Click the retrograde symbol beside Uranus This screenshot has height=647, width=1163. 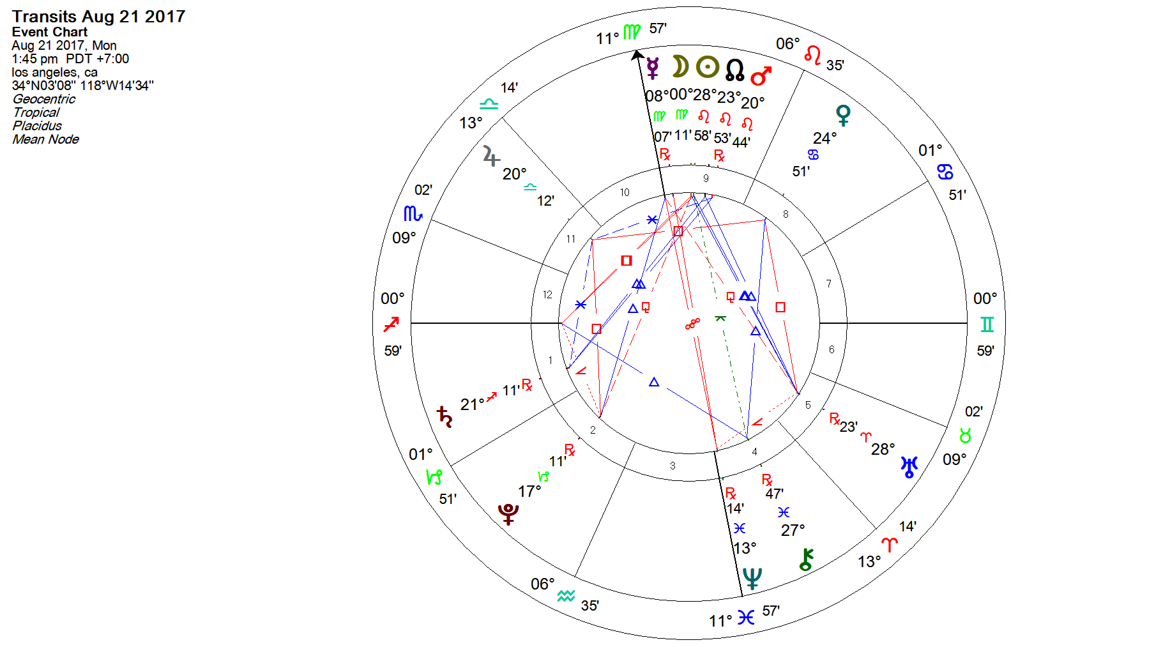point(835,419)
